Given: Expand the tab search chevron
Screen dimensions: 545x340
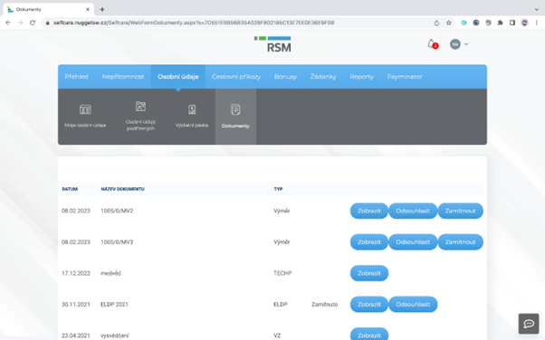Looking at the screenshot, I should tap(537, 9).
